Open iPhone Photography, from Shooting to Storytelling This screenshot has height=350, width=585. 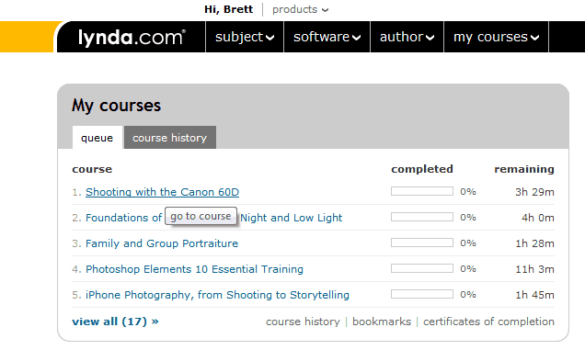[x=217, y=295]
